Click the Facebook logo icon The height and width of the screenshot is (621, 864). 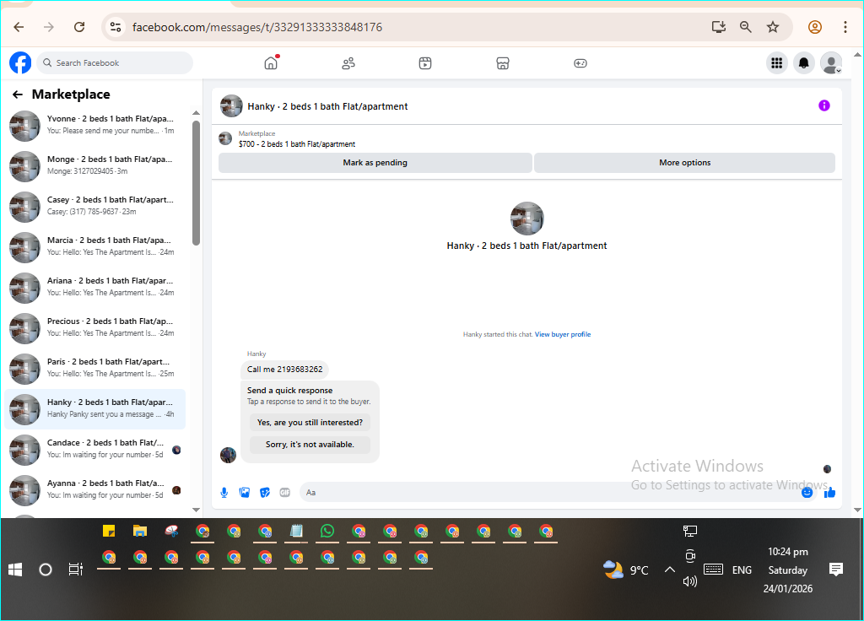(x=20, y=62)
